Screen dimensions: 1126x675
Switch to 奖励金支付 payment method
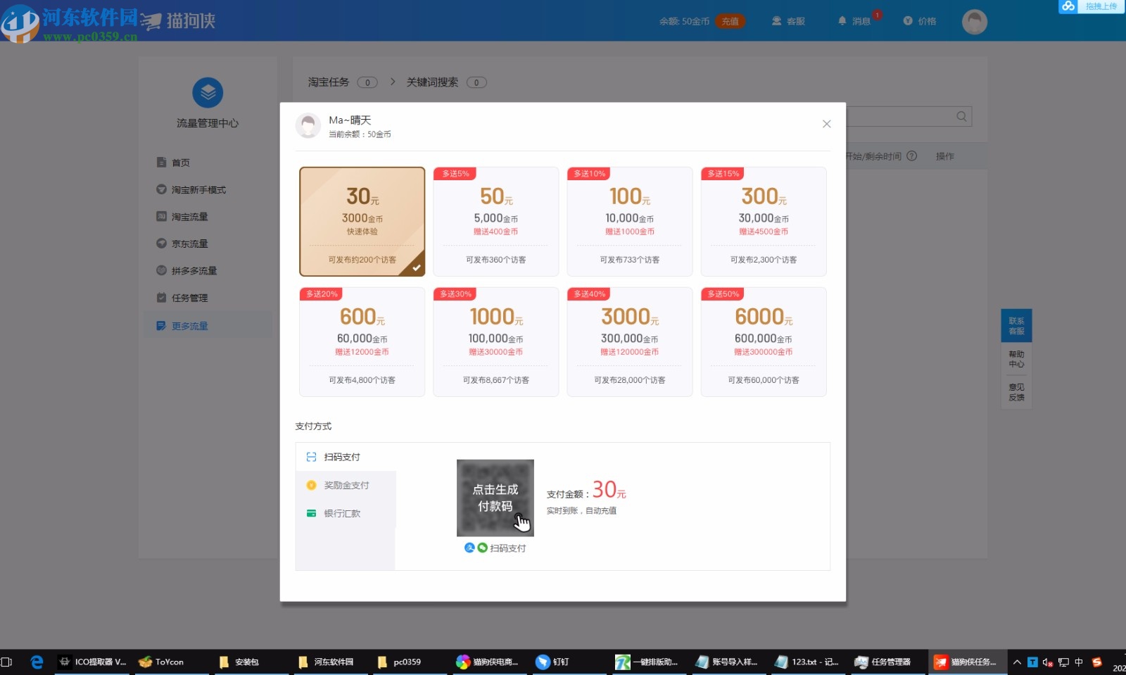346,485
